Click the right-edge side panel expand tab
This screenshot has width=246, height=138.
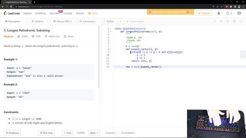point(243,54)
